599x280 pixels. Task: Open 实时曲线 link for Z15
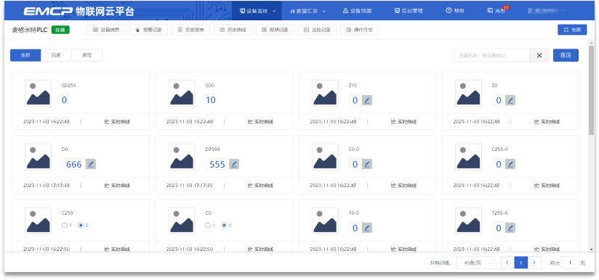[x=403, y=122]
